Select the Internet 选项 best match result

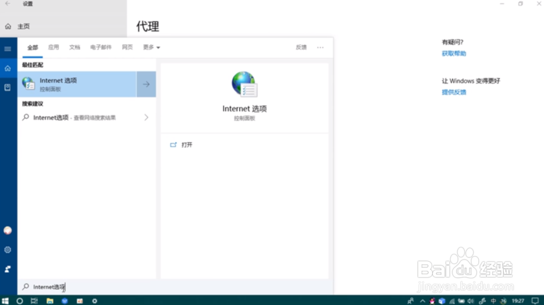tap(77, 84)
